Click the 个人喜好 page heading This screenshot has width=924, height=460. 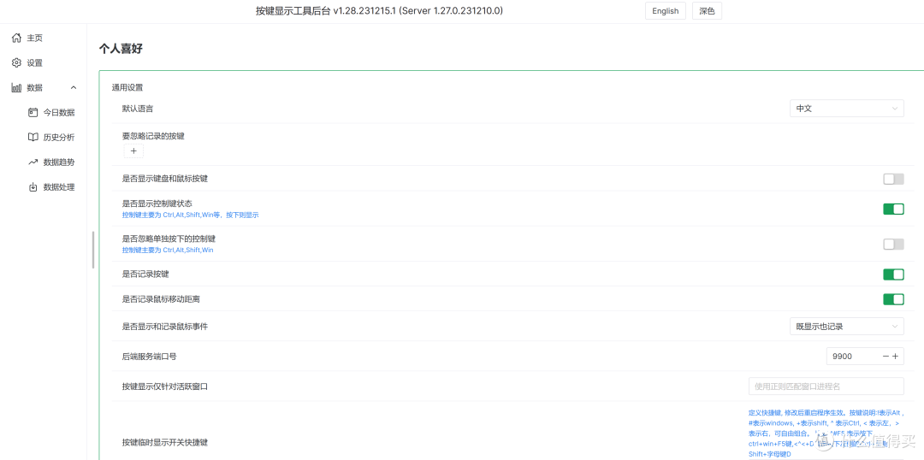[121, 49]
